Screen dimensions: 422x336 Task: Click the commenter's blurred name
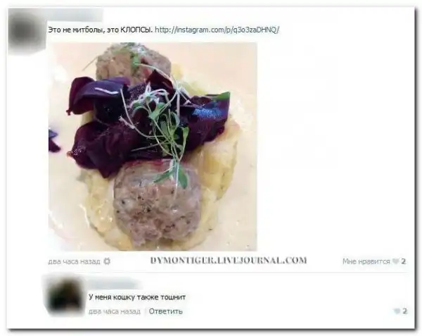tap(115, 284)
